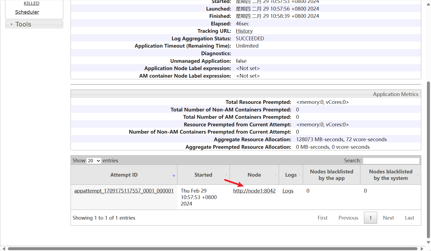Open the http://node1:8042 node link

click(x=254, y=191)
